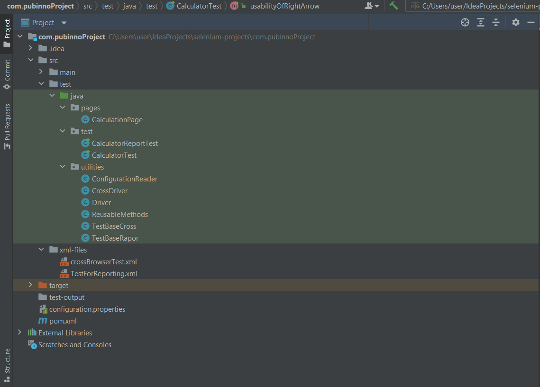
Task: Click the Select Opened File crosshair icon
Action: [465, 22]
